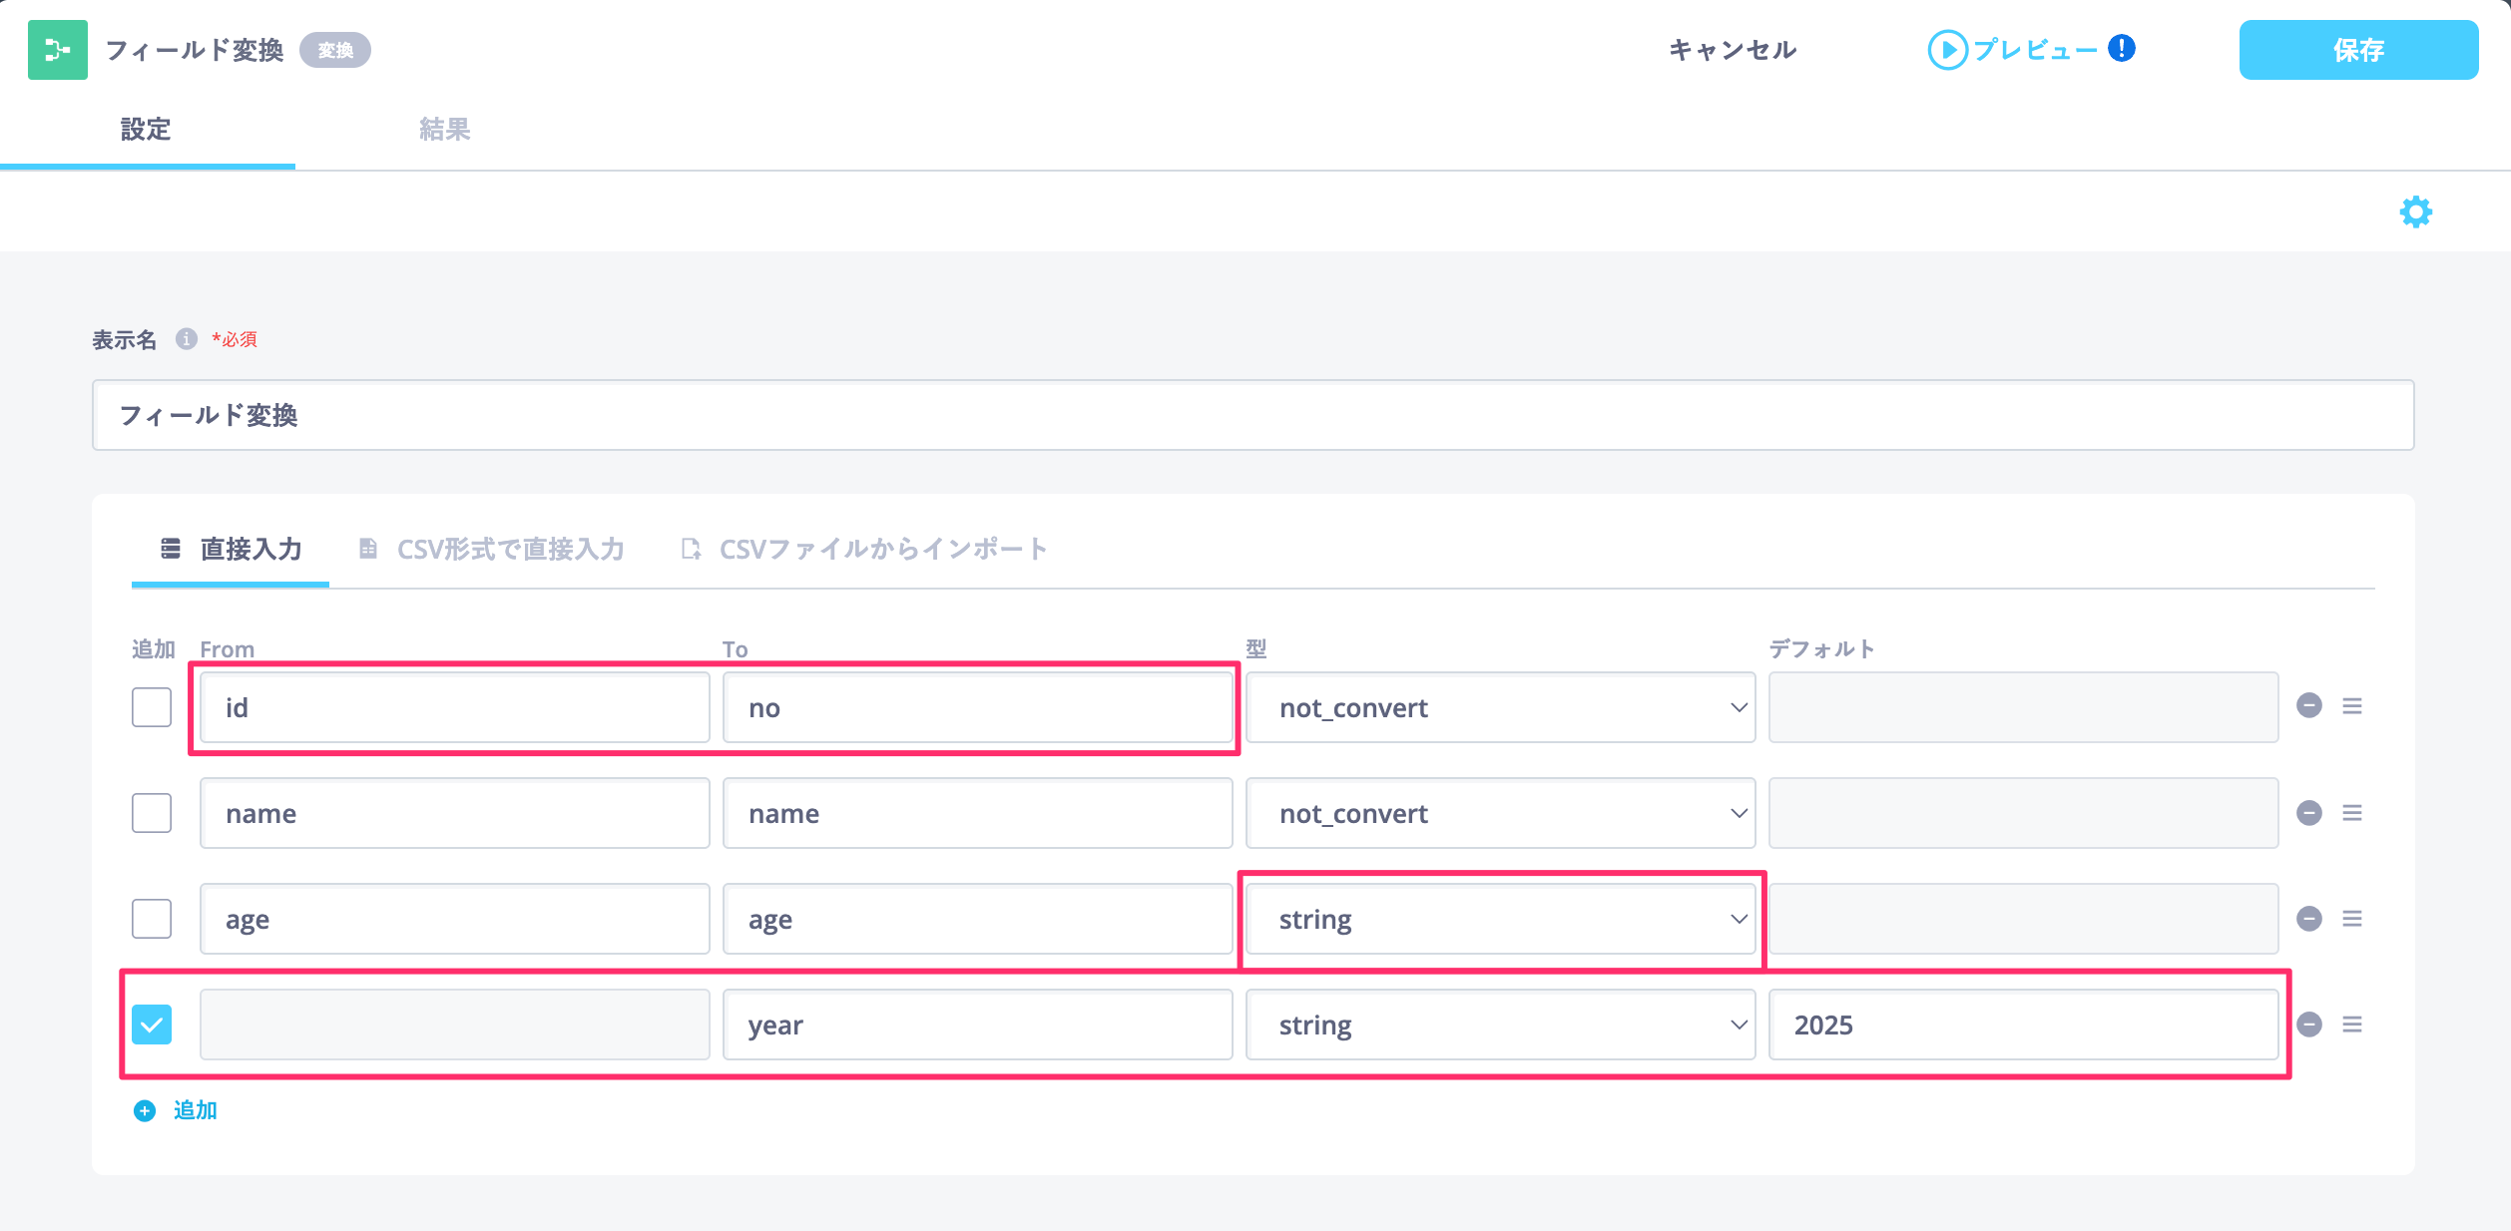Open type dropdown for id row
2511x1231 pixels.
[1500, 707]
